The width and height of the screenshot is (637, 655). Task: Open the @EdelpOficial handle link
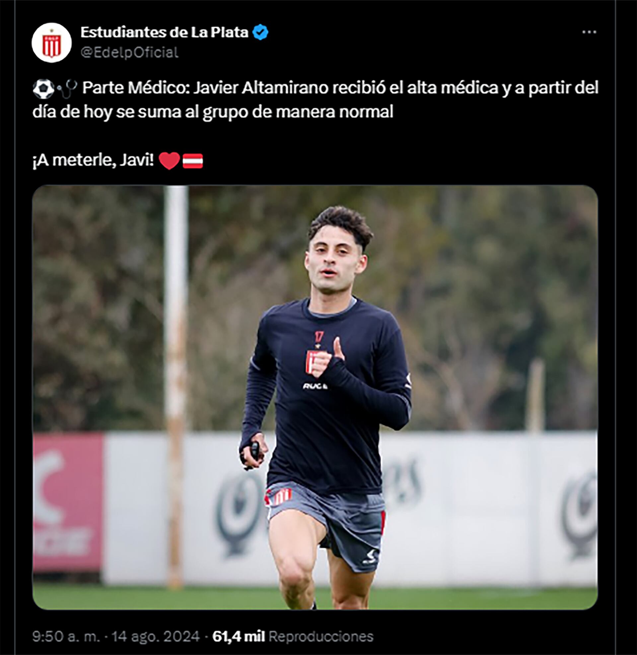(129, 52)
